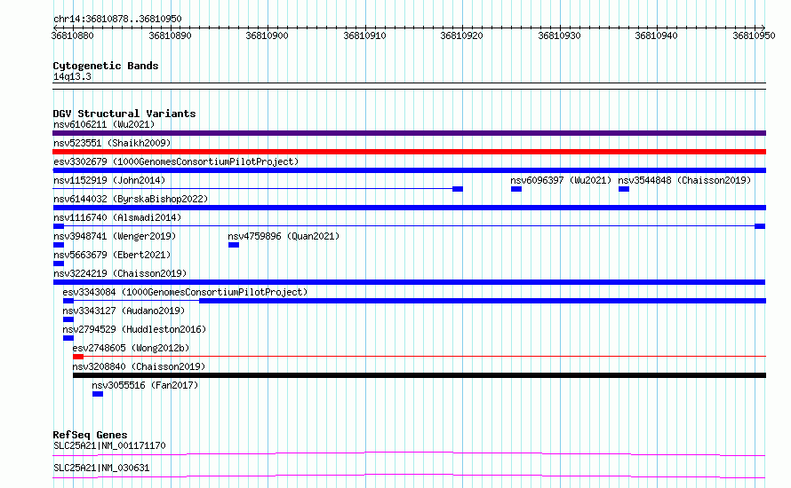This screenshot has width=791, height=488.
Task: Click the RefSeq Genes track title
Action: (x=91, y=435)
